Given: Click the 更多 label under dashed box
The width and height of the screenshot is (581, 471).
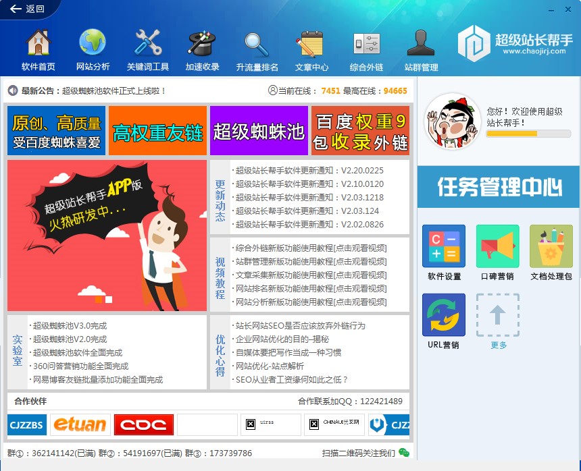Looking at the screenshot, I should (499, 345).
